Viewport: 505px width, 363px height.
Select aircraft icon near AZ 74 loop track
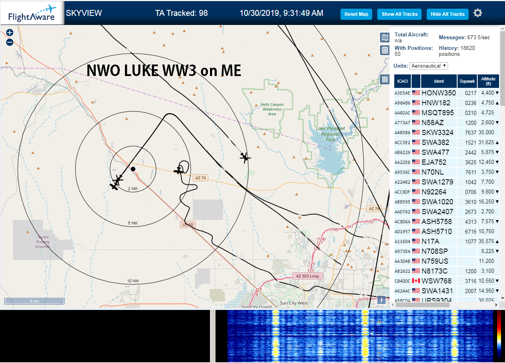(x=179, y=171)
